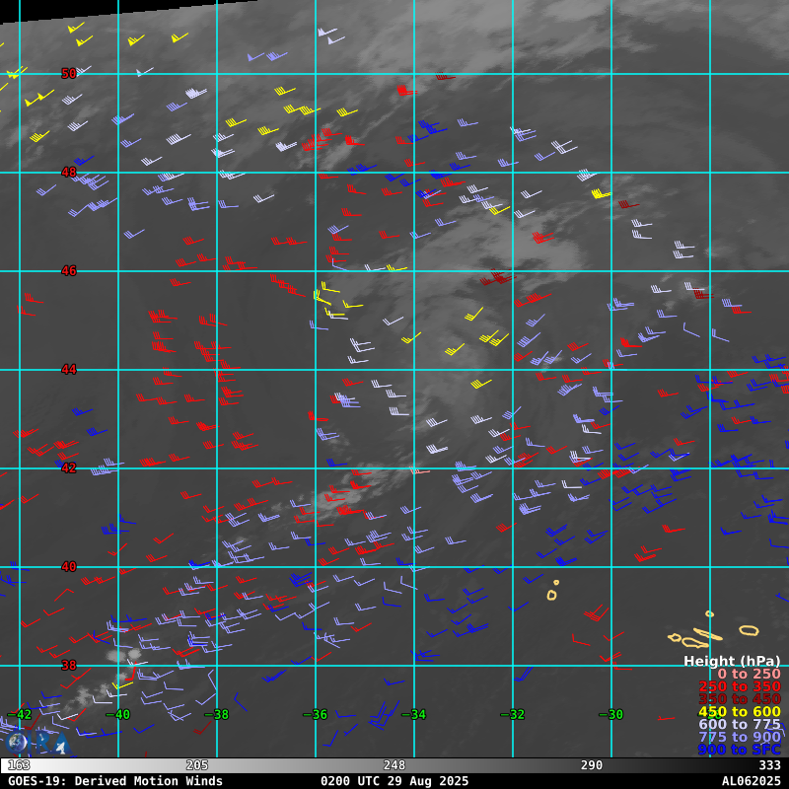Click the 'Height (hPa)' legend title
Screen dimensions: 789x789
point(731,661)
